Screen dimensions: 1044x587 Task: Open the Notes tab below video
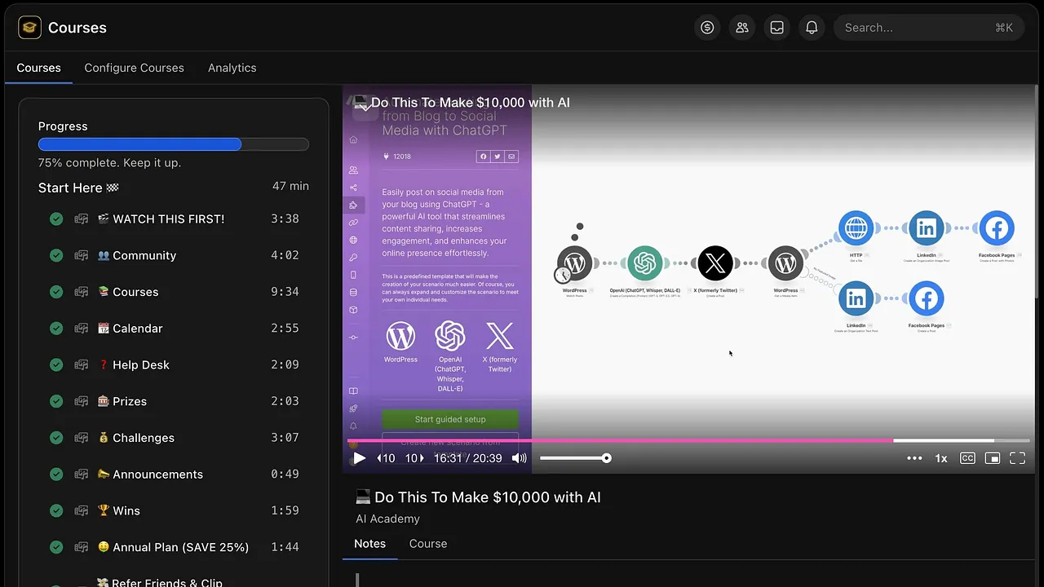369,544
